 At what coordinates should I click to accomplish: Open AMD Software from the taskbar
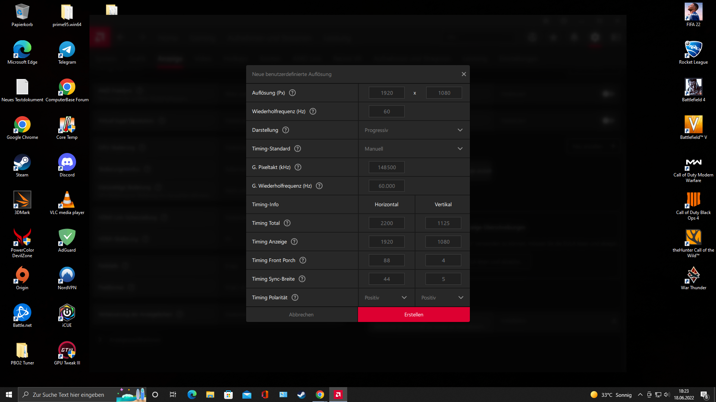(x=338, y=395)
